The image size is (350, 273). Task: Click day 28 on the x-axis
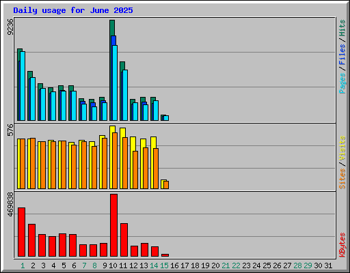click(297, 265)
